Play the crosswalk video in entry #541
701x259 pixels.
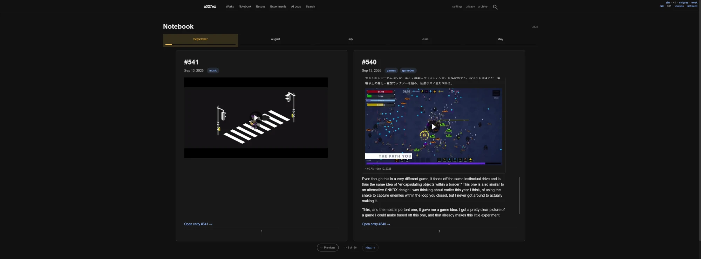pyautogui.click(x=256, y=118)
